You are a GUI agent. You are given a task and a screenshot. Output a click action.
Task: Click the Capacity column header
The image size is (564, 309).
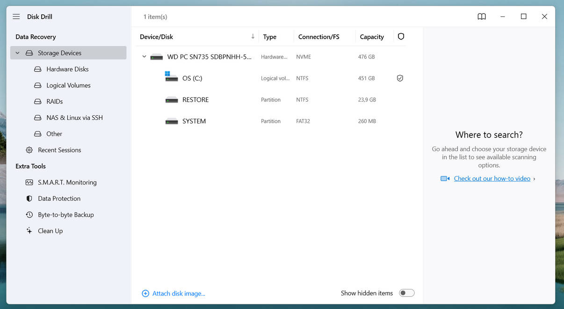372,37
